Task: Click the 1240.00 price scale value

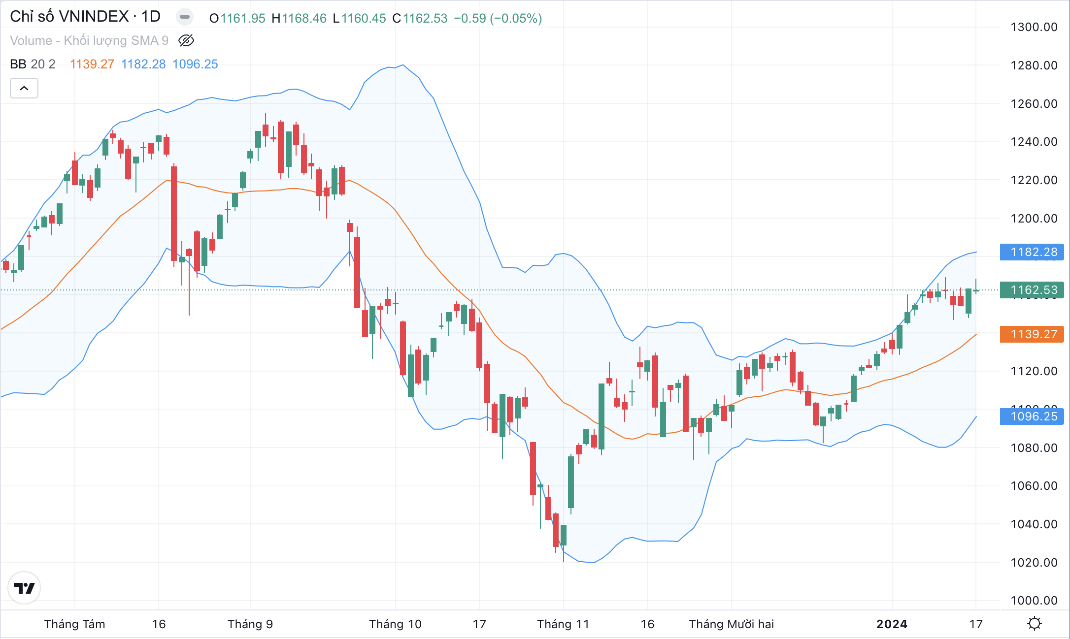Action: [x=1034, y=141]
